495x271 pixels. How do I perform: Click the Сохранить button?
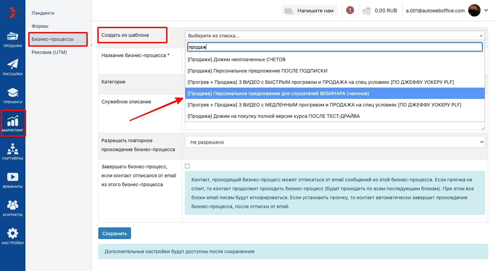[114, 233]
